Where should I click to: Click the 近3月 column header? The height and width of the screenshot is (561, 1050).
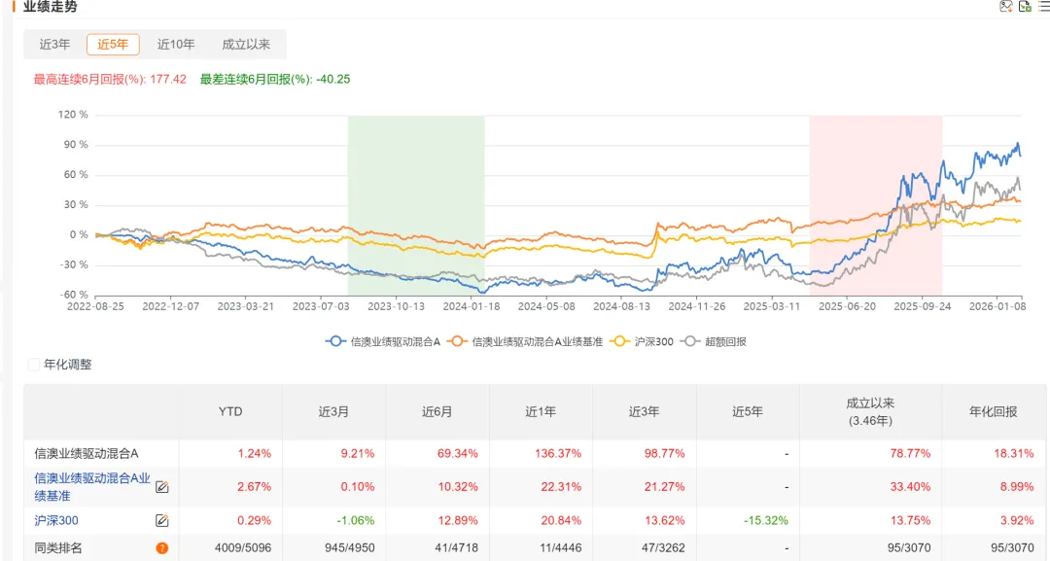click(333, 411)
